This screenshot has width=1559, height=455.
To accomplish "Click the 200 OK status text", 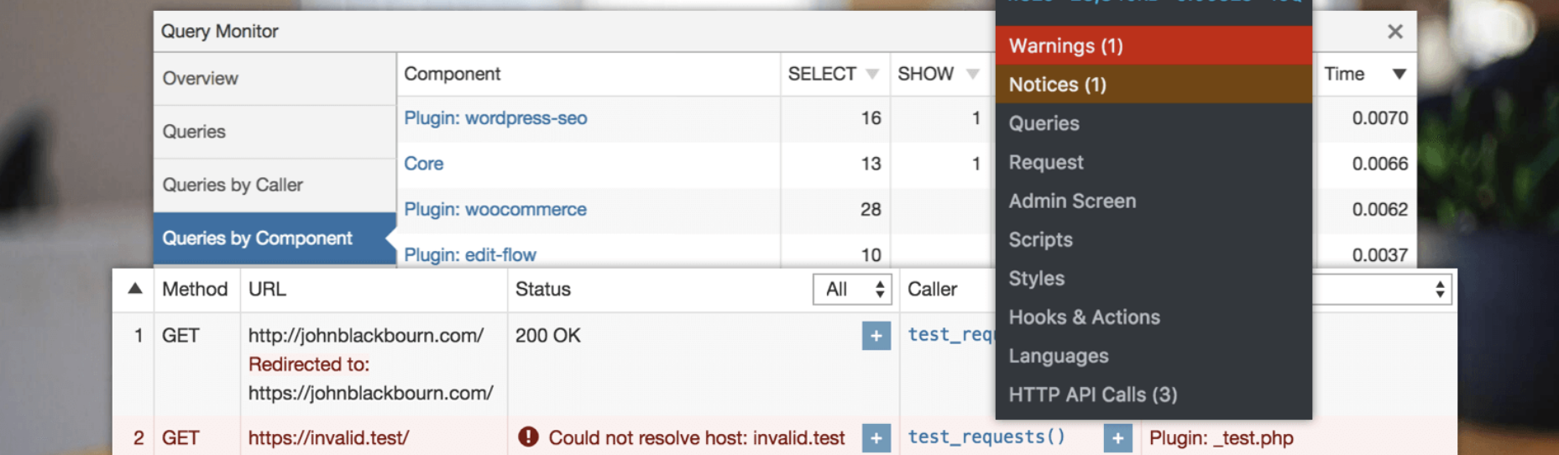I will pos(547,335).
